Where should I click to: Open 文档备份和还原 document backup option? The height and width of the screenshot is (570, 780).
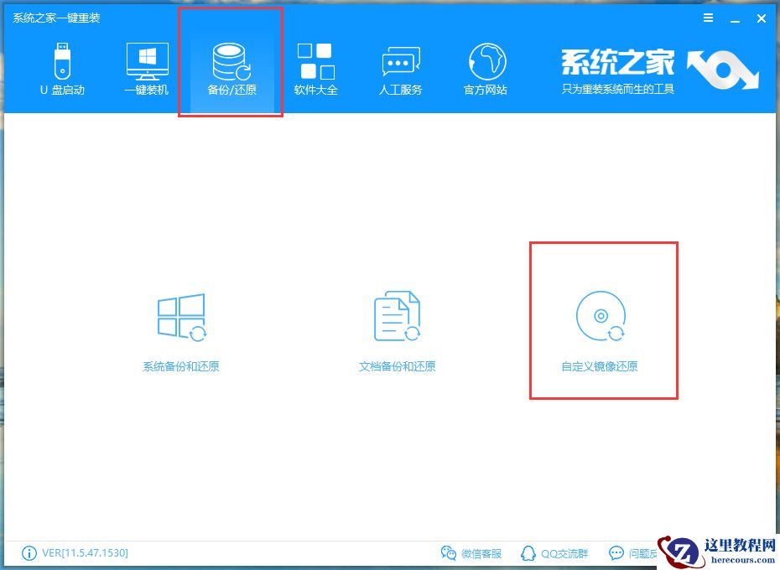pyautogui.click(x=396, y=327)
